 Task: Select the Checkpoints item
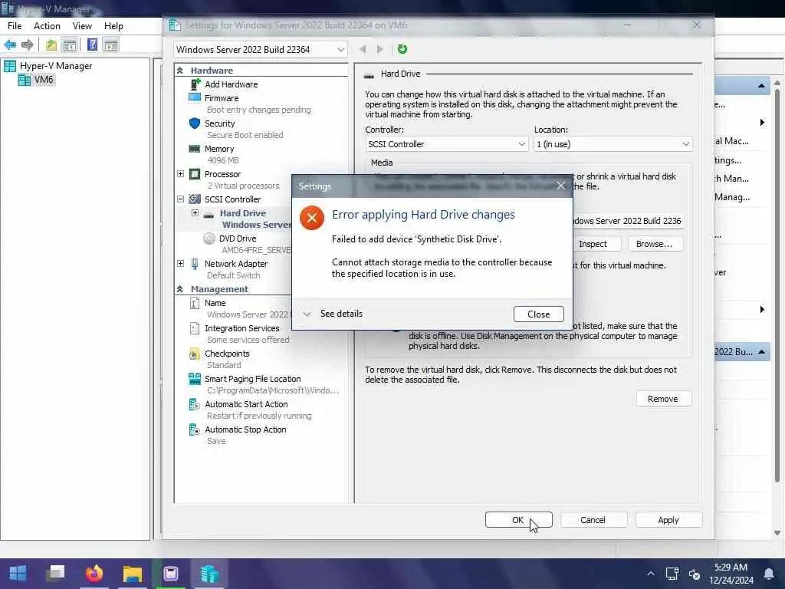(227, 354)
